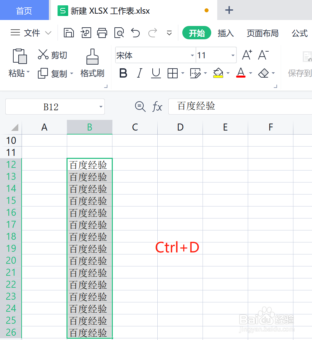Open font group dialog launcher
Screen dimensions: 312x340
point(275,86)
